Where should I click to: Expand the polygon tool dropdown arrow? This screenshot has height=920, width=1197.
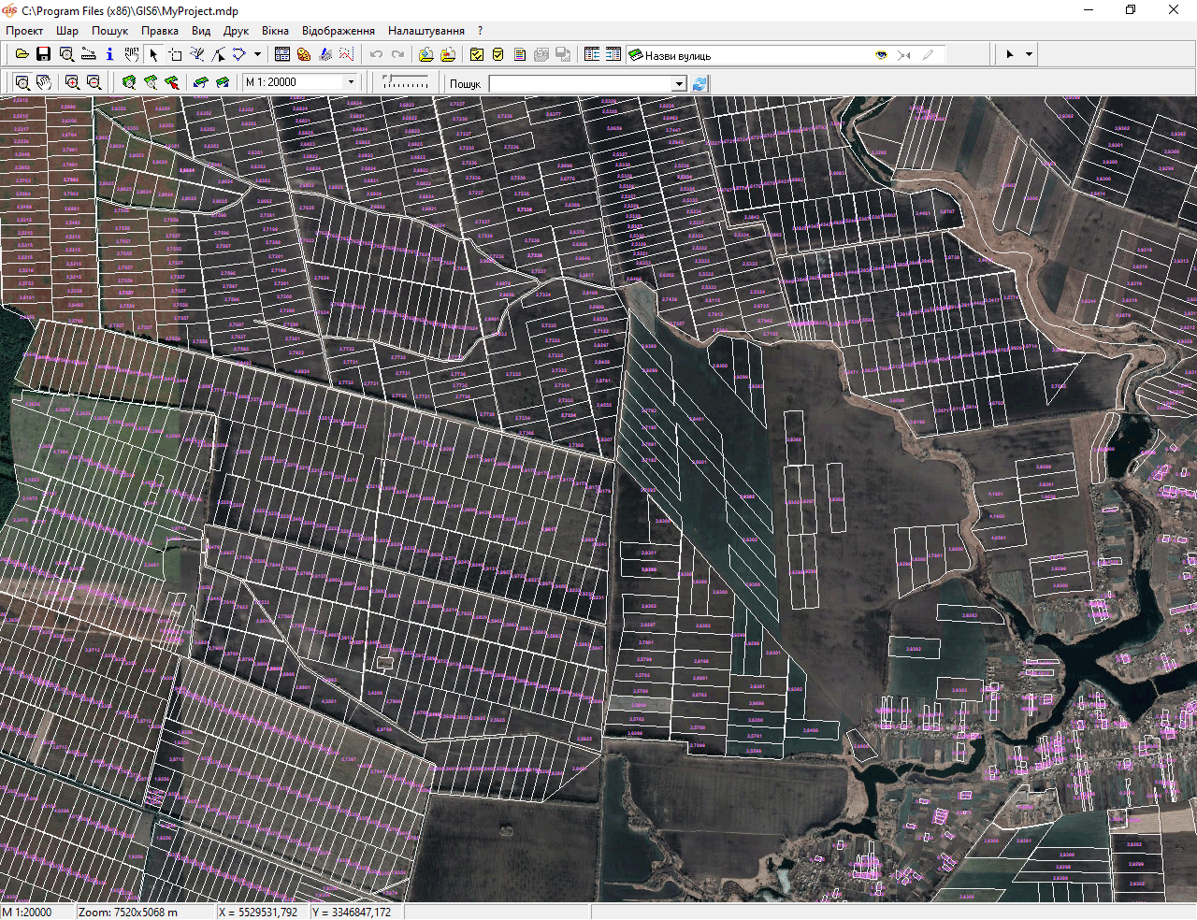257,54
